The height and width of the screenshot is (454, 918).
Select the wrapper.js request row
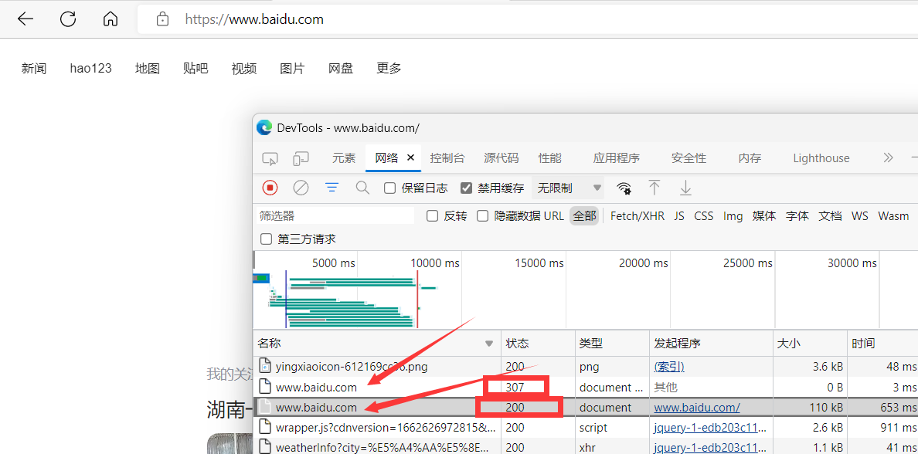[x=586, y=428]
